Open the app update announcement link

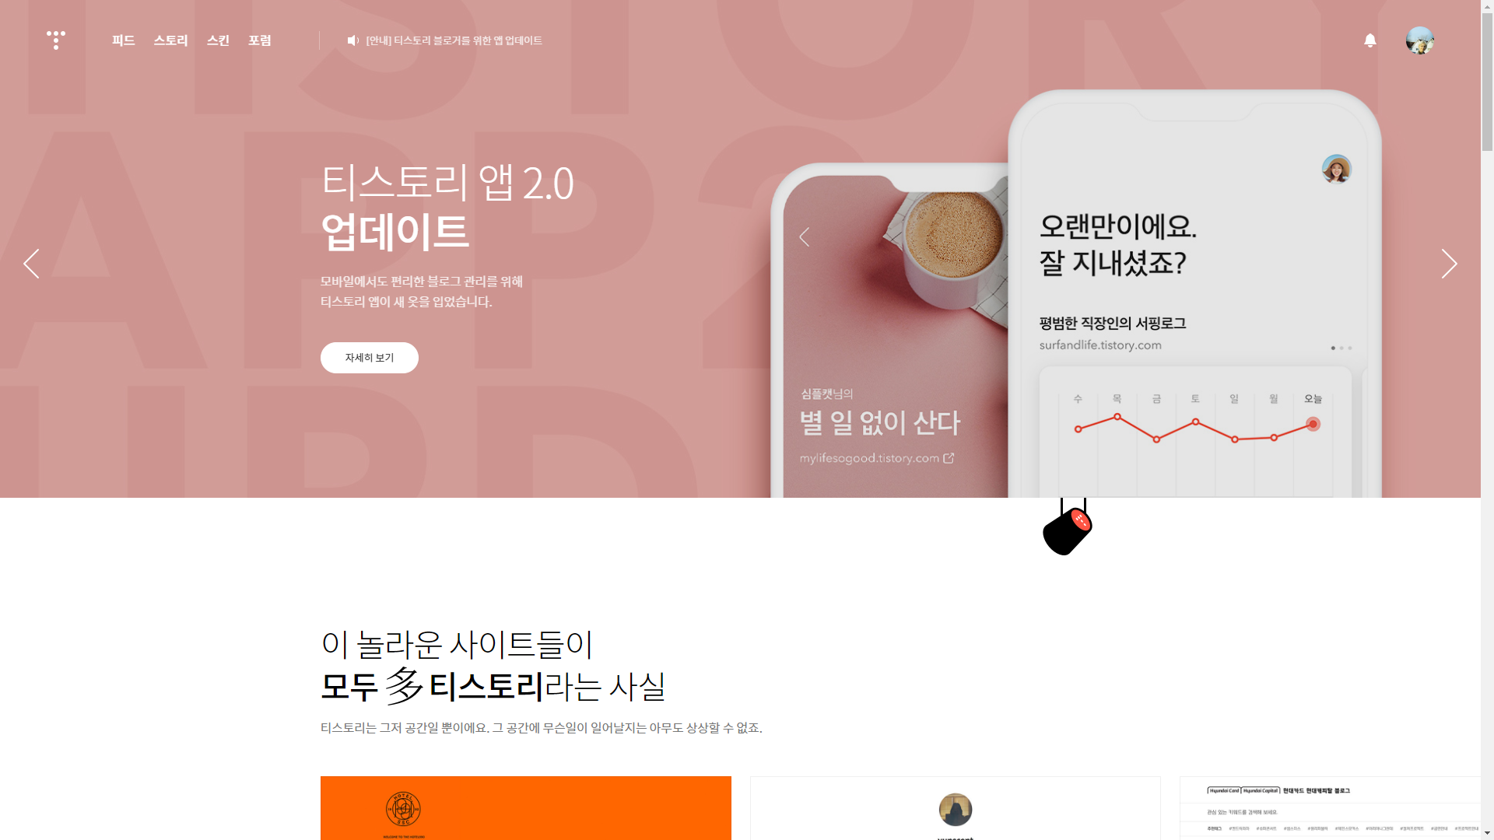[454, 40]
